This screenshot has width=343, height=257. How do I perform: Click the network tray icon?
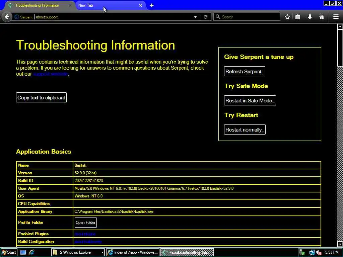coord(312,252)
